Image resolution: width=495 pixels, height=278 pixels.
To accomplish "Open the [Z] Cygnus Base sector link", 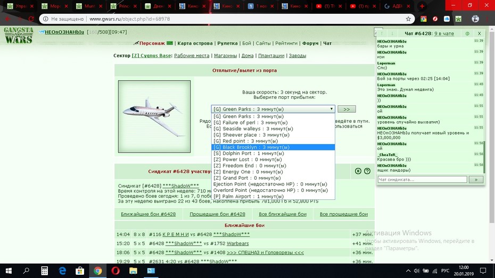I will click(x=151, y=55).
